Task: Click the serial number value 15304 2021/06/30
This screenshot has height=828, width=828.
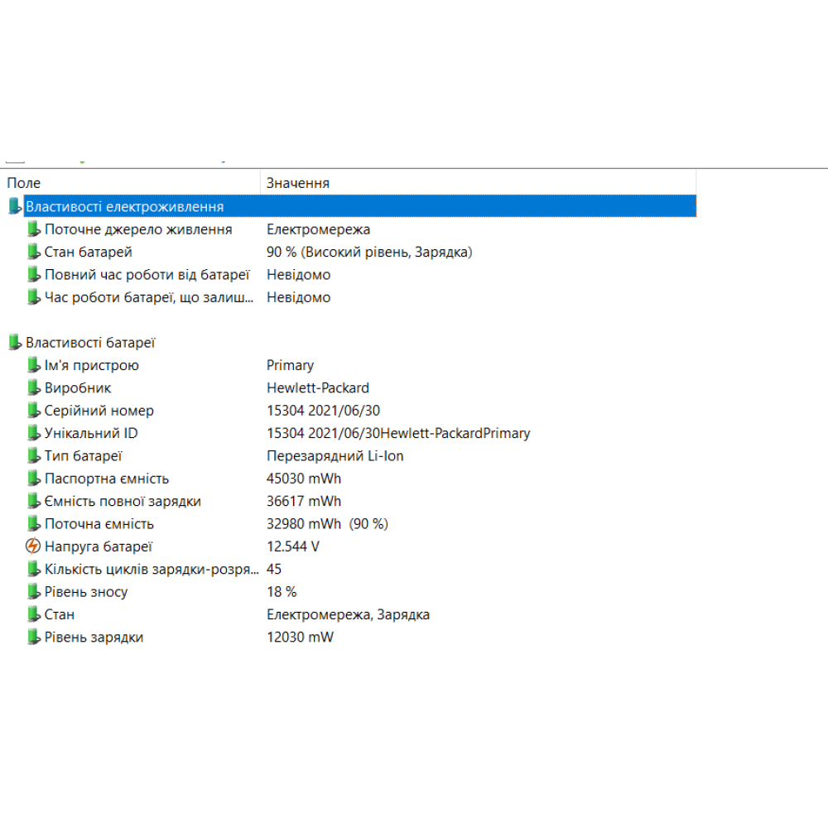Action: point(323,411)
